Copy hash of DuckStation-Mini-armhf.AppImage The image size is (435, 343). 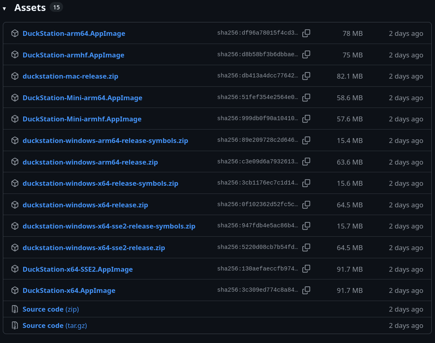[x=306, y=119]
